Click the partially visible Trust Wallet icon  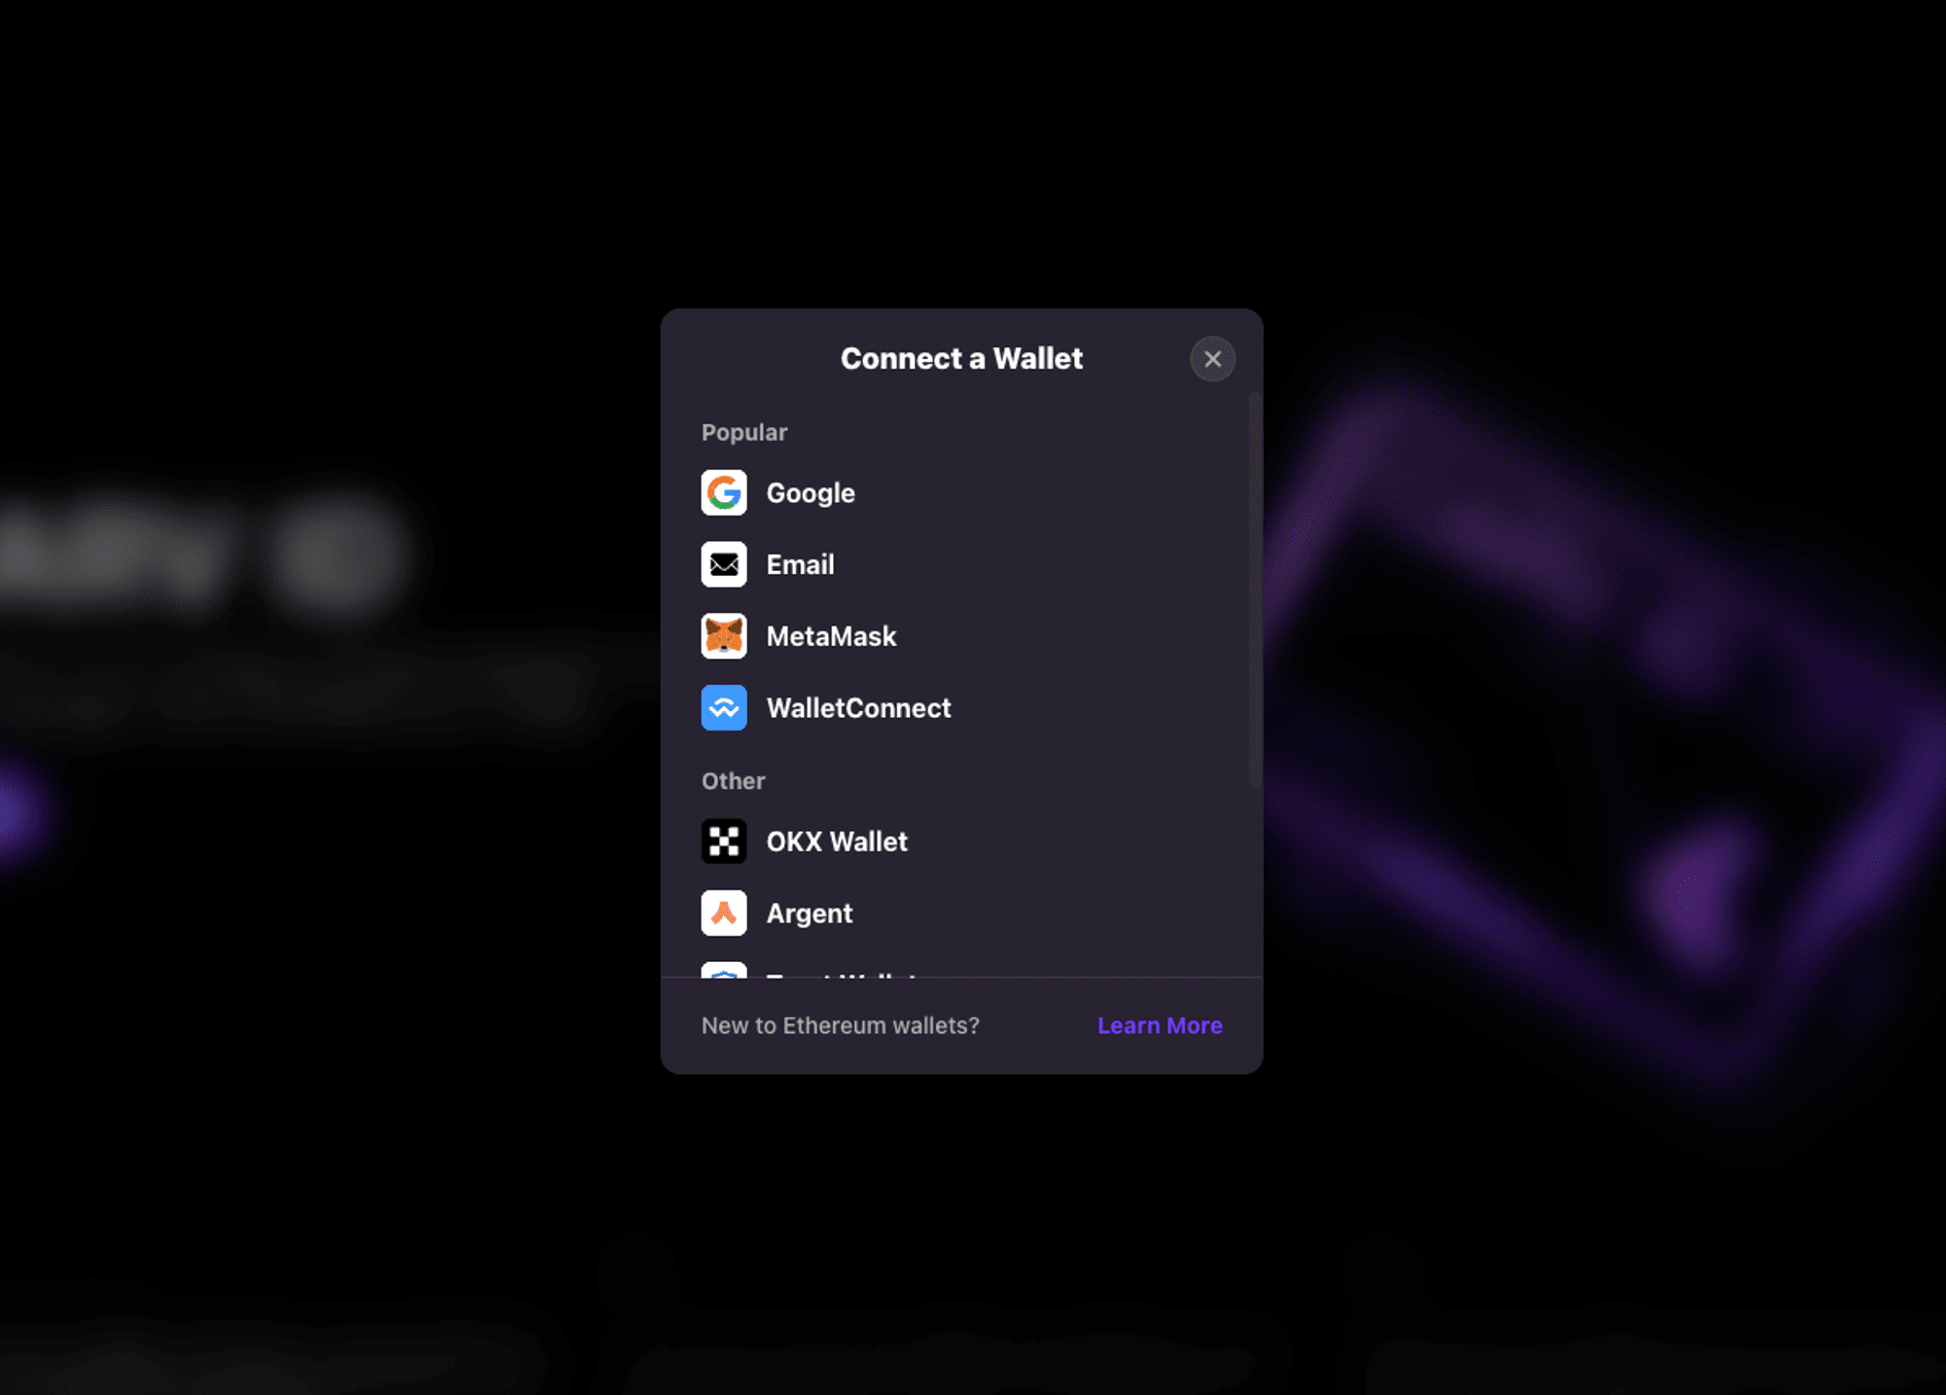[x=724, y=970]
